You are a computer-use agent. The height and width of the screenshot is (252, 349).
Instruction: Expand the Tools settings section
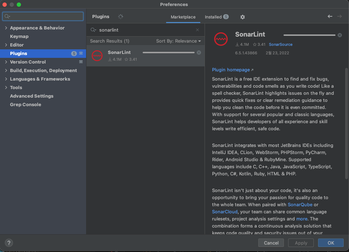6,87
